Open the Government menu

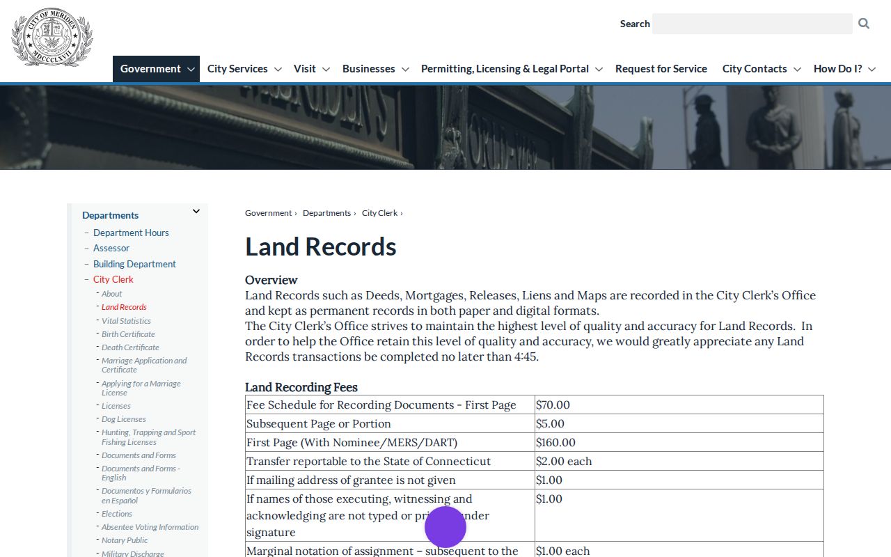tap(156, 69)
